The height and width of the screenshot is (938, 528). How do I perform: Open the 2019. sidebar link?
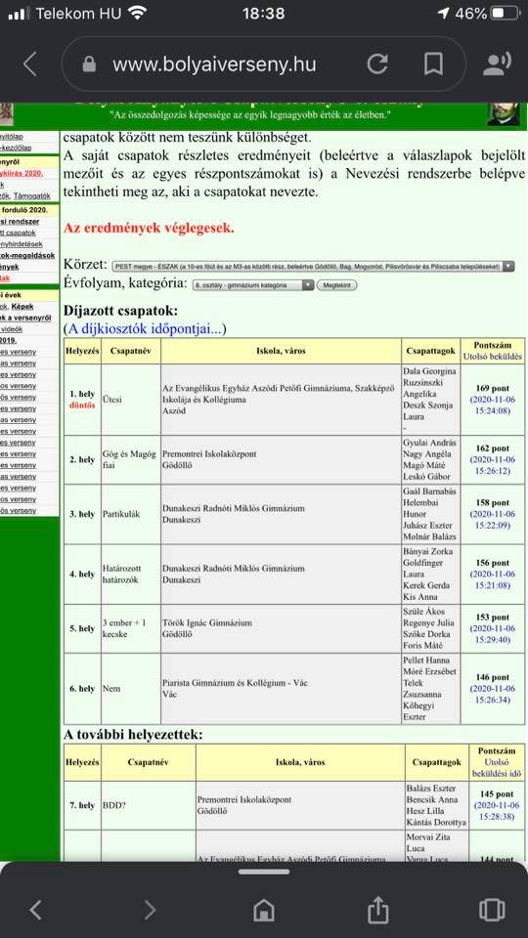pos(9,340)
